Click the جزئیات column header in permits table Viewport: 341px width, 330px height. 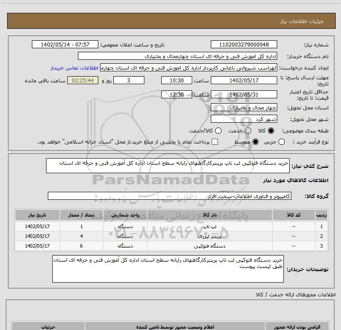[x=48, y=327]
